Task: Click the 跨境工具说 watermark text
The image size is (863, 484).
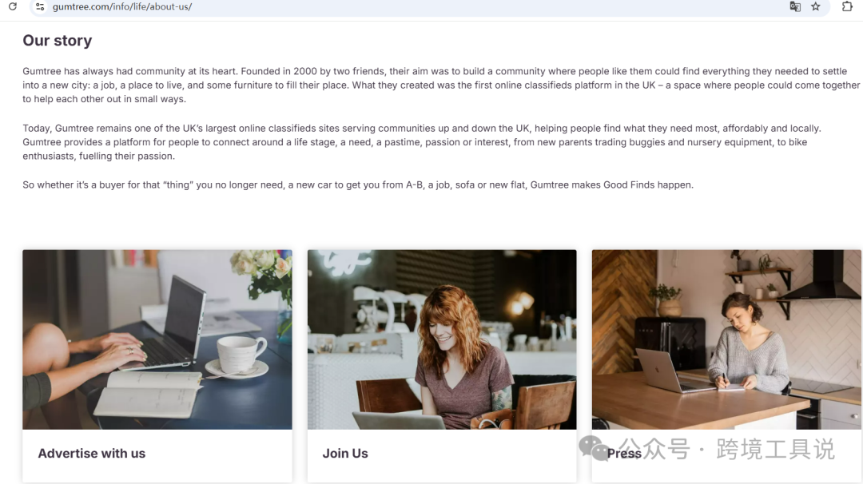Action: [775, 449]
